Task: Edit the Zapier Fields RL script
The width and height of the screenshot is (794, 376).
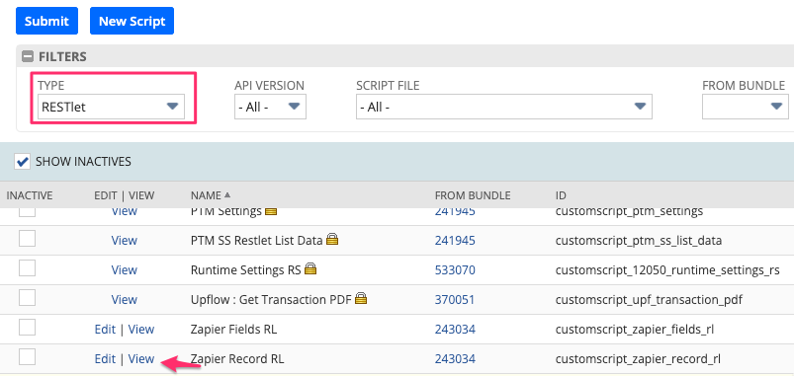Action: 106,330
